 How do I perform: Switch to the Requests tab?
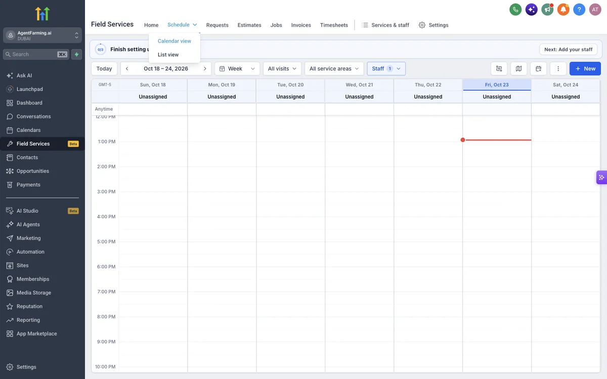tap(218, 25)
